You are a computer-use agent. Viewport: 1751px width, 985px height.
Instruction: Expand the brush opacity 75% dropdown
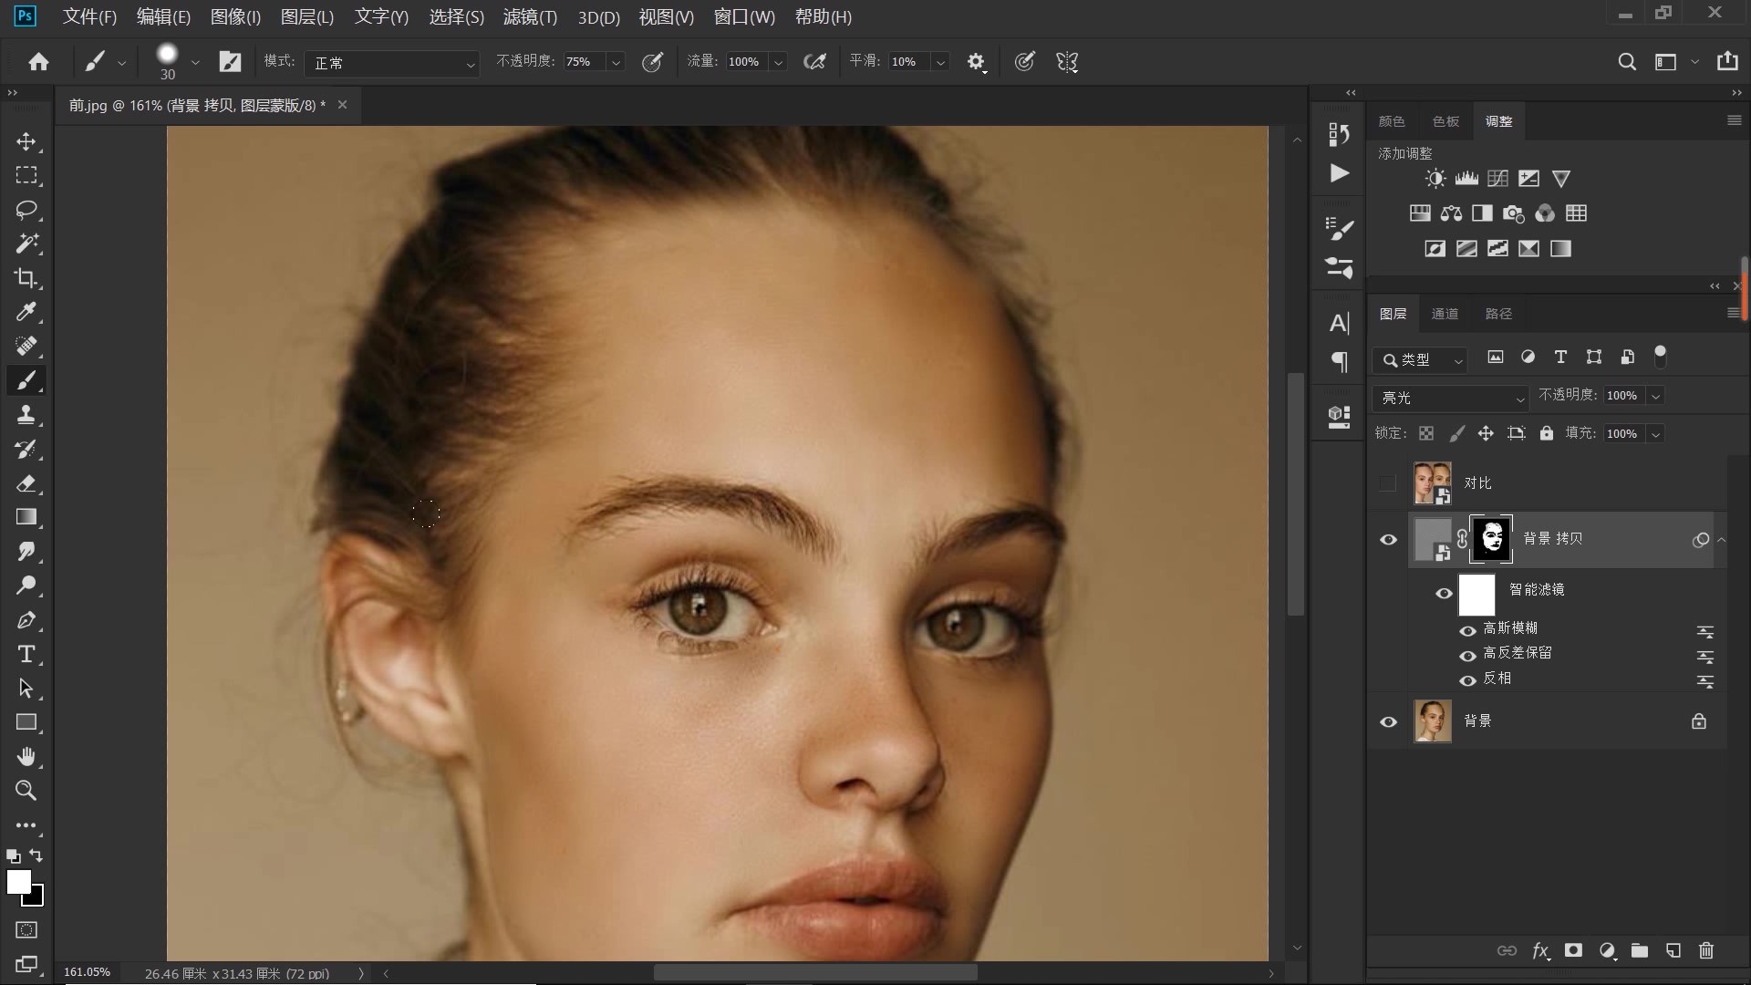(x=616, y=62)
